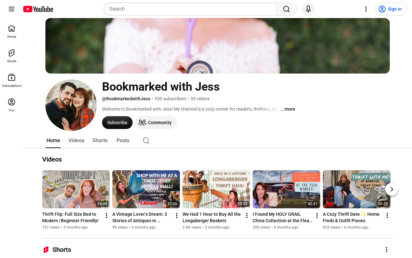
Task: Open Thrift Flip: Full Size Bed title
Action: [71, 217]
